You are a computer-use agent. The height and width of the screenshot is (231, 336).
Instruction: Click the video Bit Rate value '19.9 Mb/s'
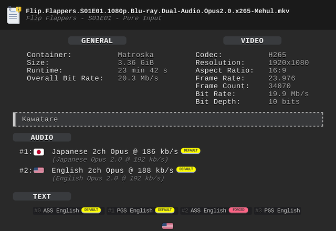click(289, 94)
